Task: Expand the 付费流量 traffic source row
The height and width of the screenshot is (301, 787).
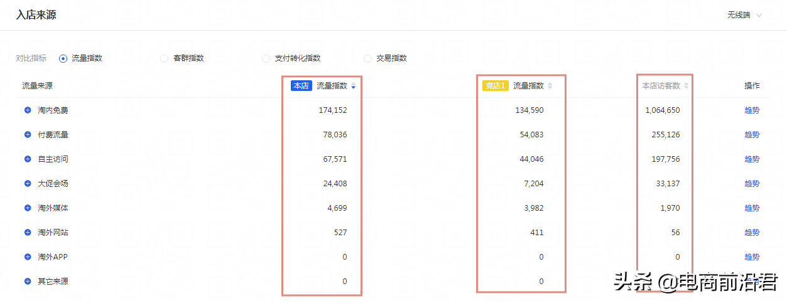Action: tap(28, 135)
